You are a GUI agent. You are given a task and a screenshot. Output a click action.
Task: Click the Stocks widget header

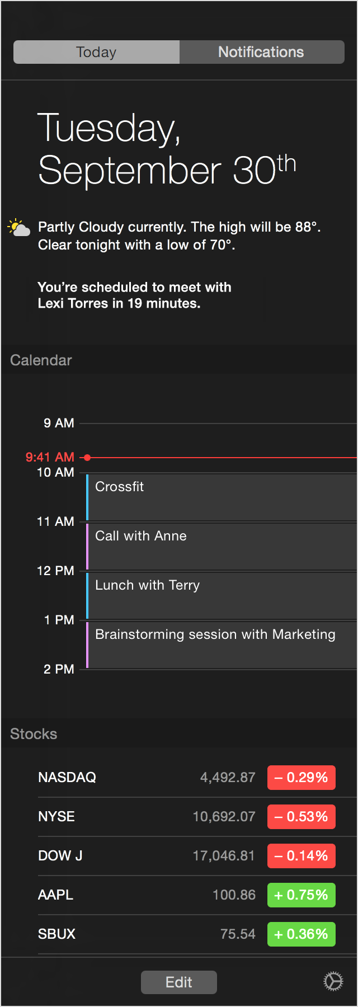coord(34,734)
